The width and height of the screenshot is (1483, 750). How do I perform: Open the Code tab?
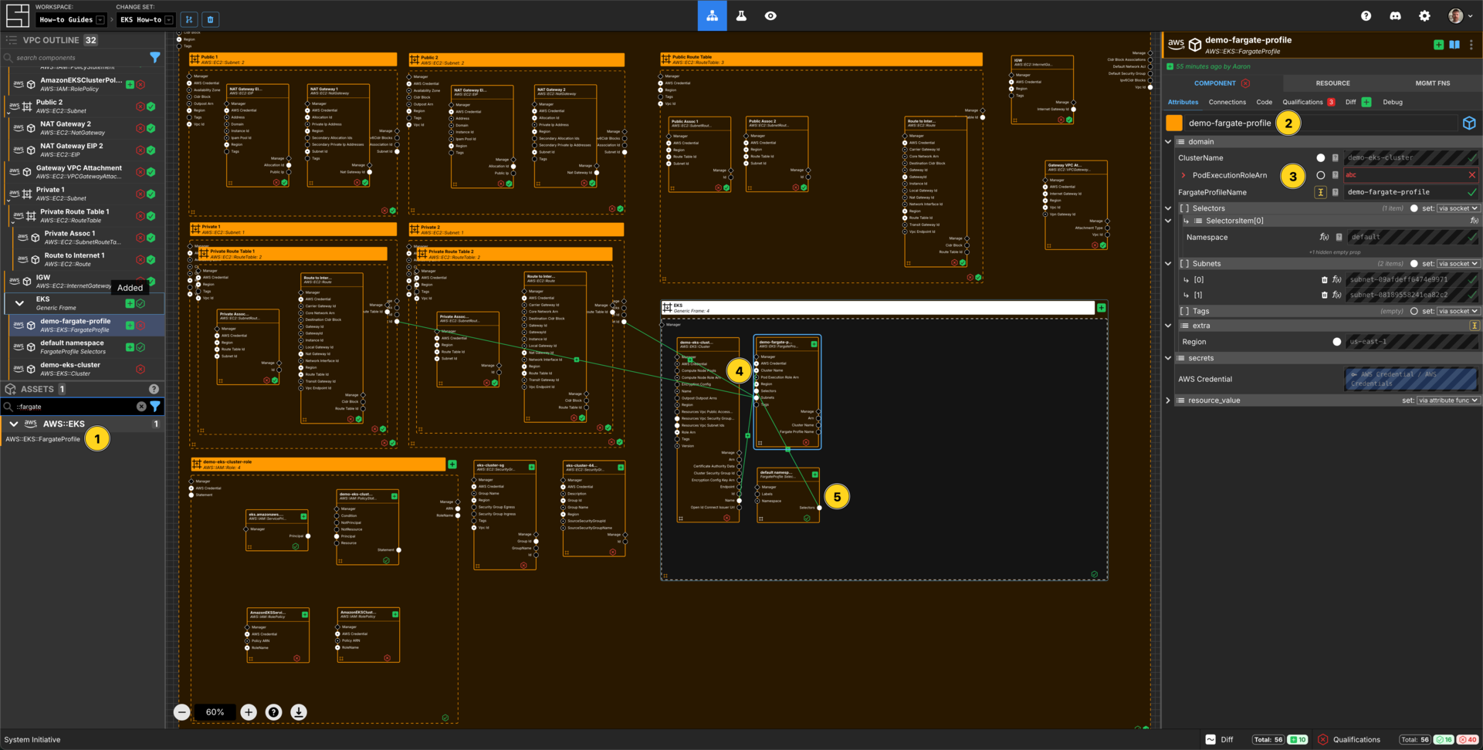(x=1264, y=102)
